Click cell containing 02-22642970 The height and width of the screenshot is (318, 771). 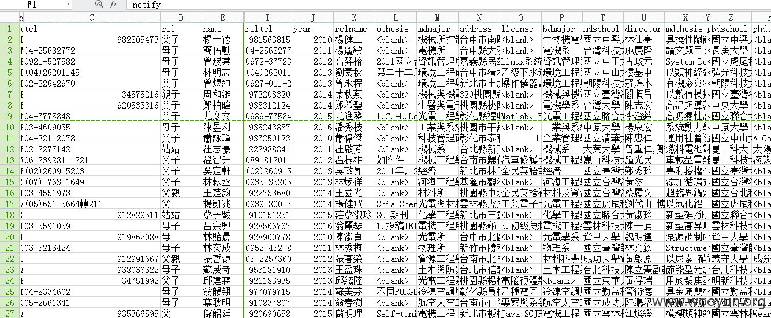pyautogui.click(x=91, y=83)
